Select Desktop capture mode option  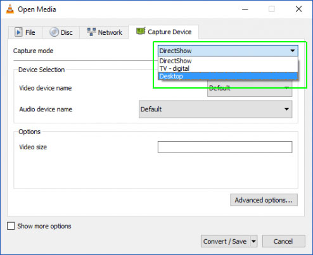pos(227,76)
